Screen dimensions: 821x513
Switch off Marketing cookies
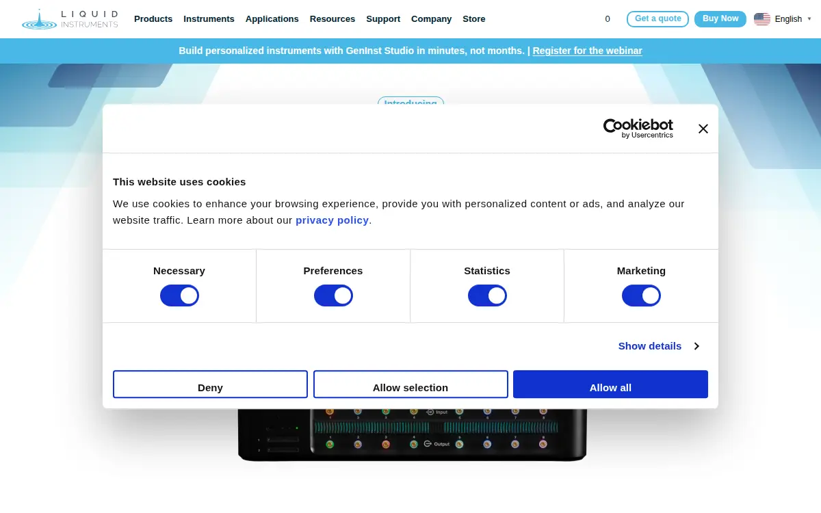641,295
